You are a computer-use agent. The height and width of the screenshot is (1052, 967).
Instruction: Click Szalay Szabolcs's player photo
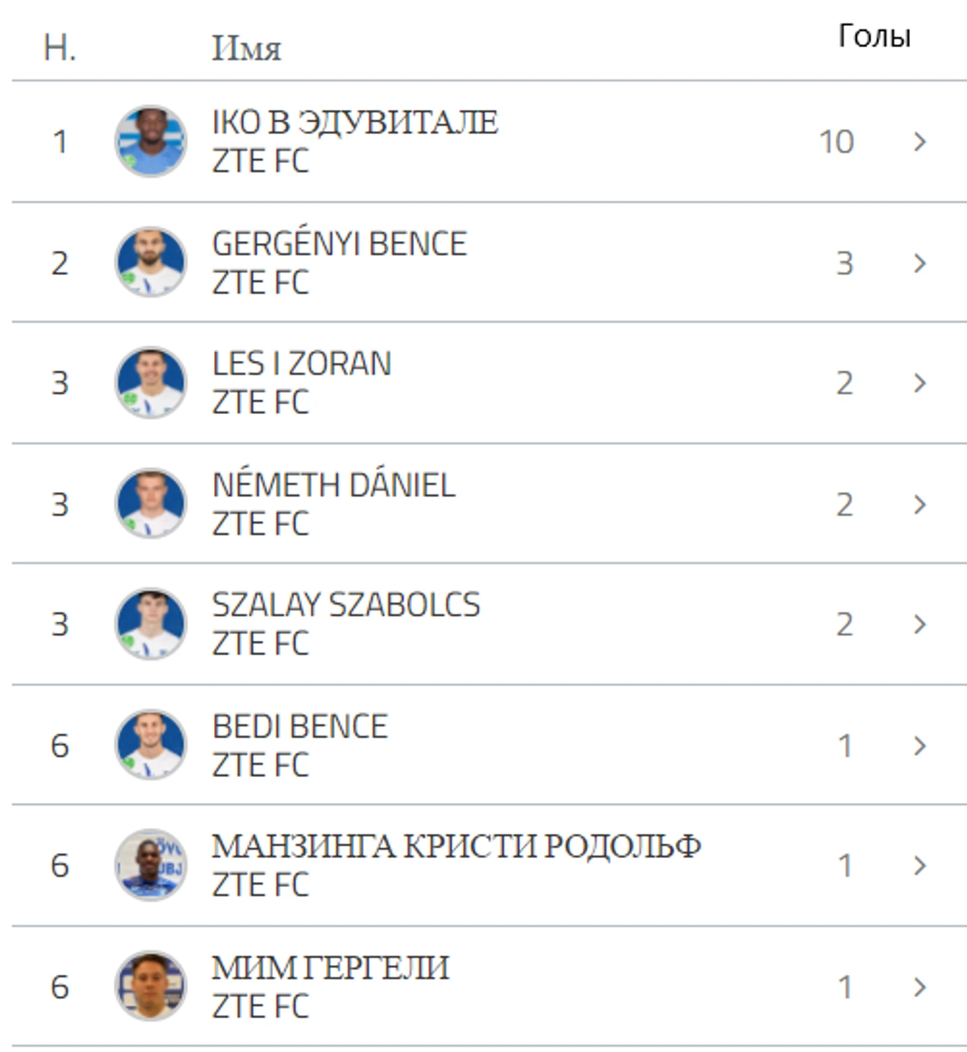[x=150, y=623]
